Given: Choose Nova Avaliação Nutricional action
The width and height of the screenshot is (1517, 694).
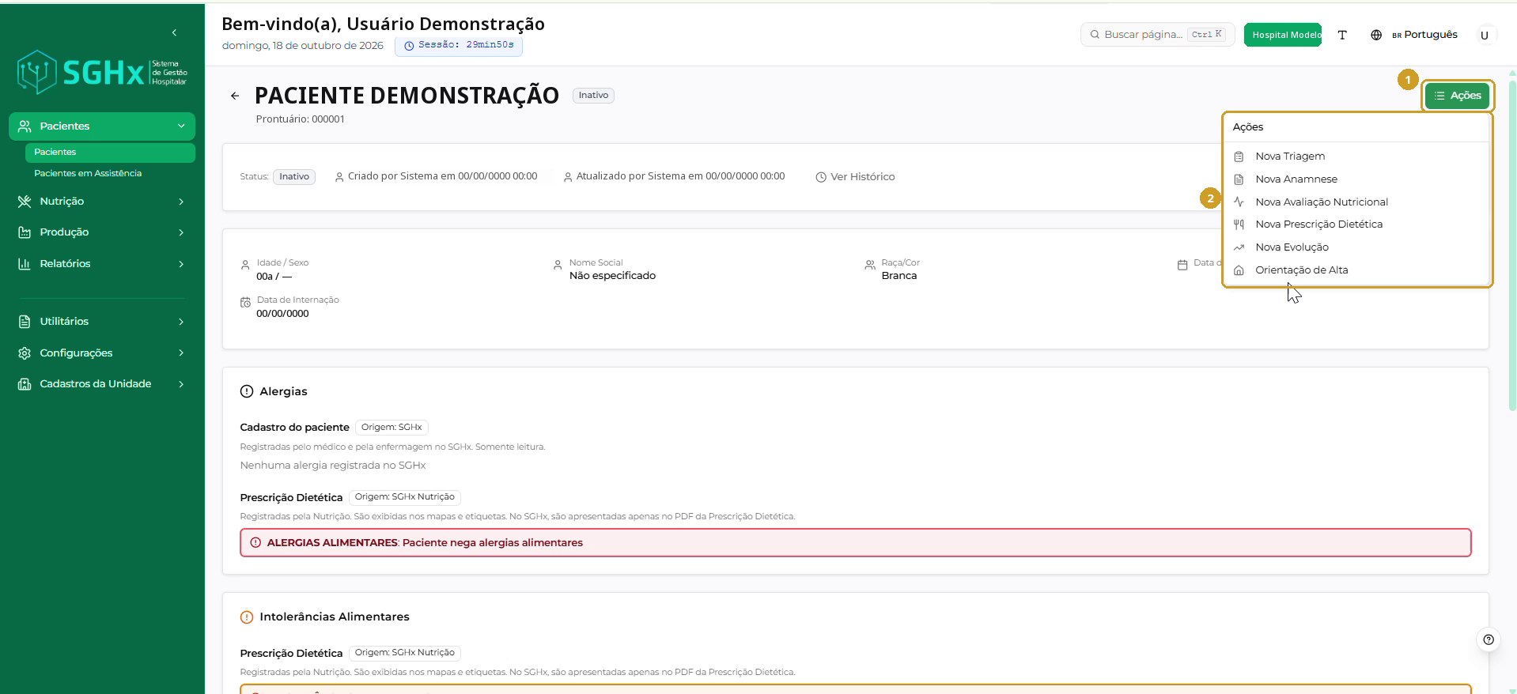Looking at the screenshot, I should 1357,202.
